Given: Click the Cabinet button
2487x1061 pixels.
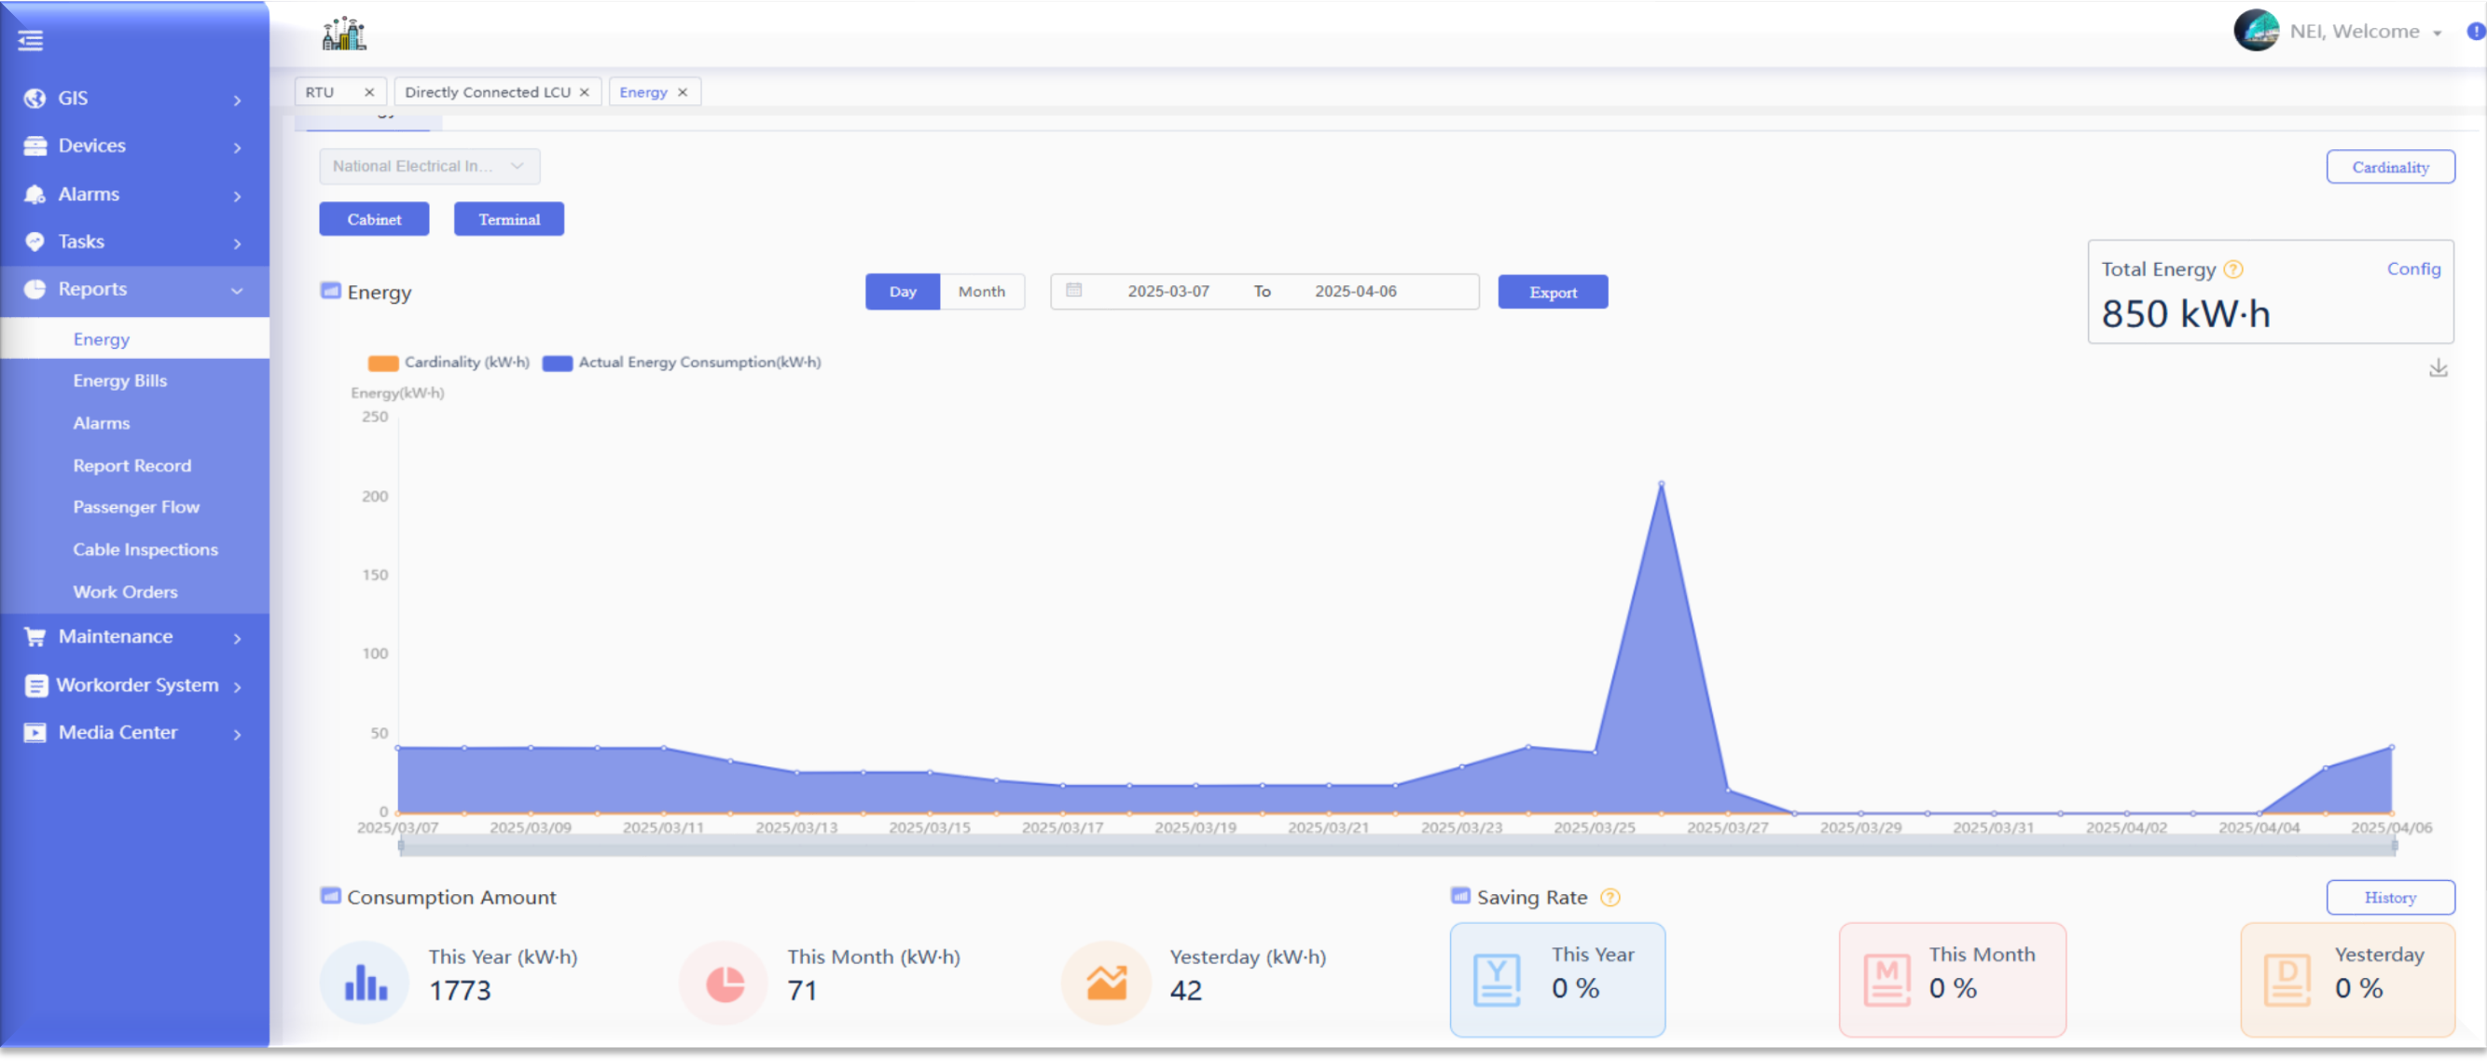Looking at the screenshot, I should pyautogui.click(x=375, y=219).
